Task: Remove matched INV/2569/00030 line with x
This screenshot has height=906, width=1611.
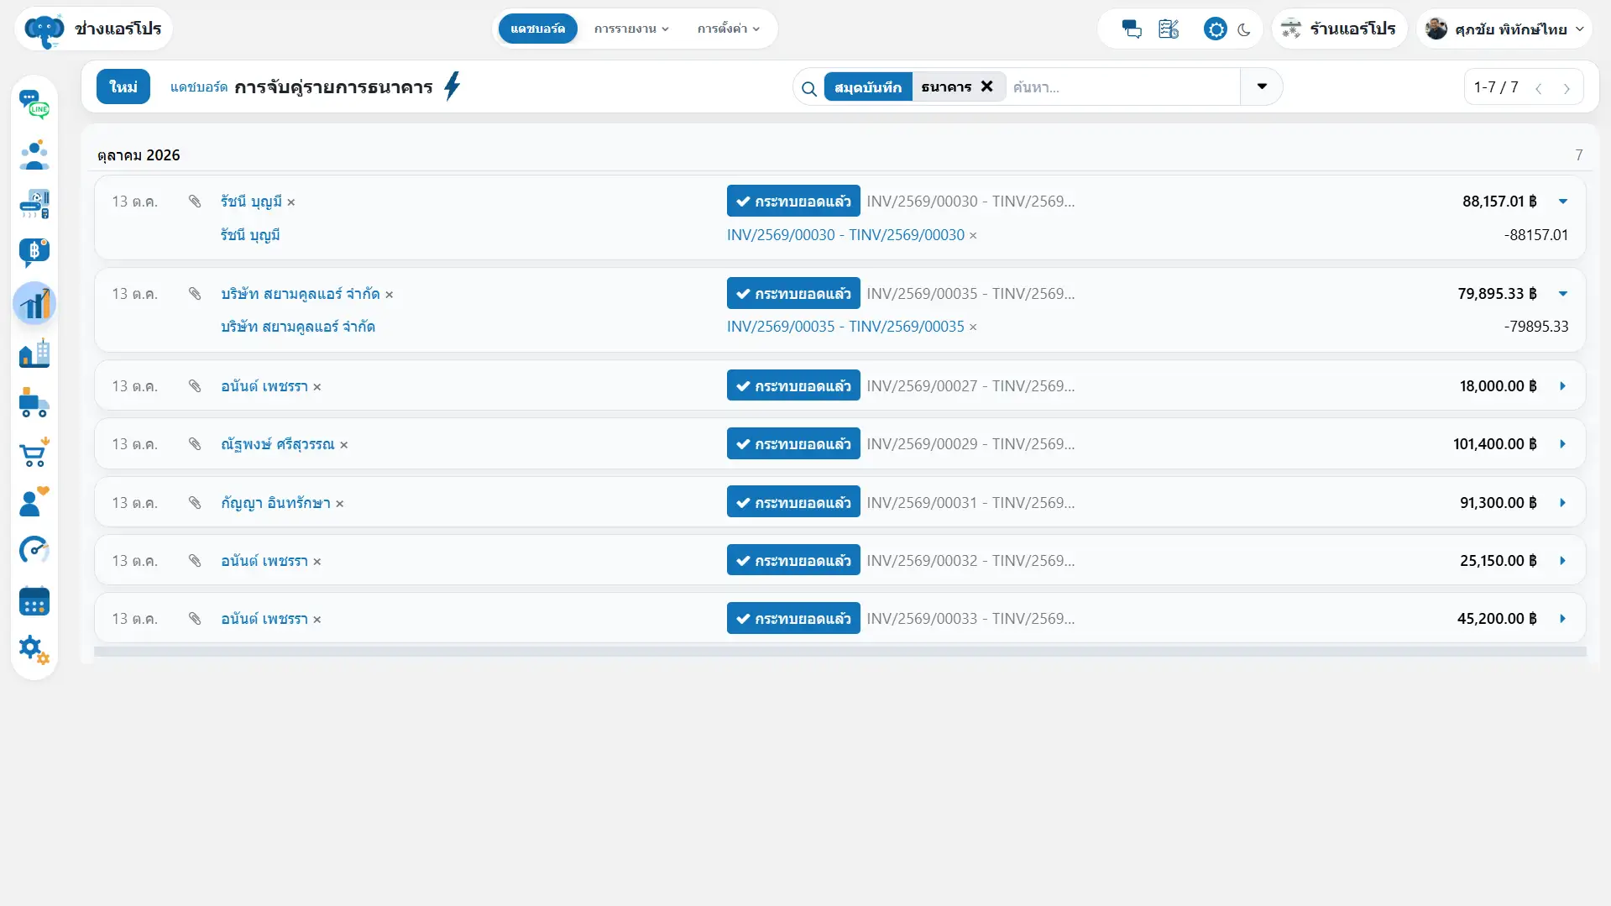Action: 974,236
